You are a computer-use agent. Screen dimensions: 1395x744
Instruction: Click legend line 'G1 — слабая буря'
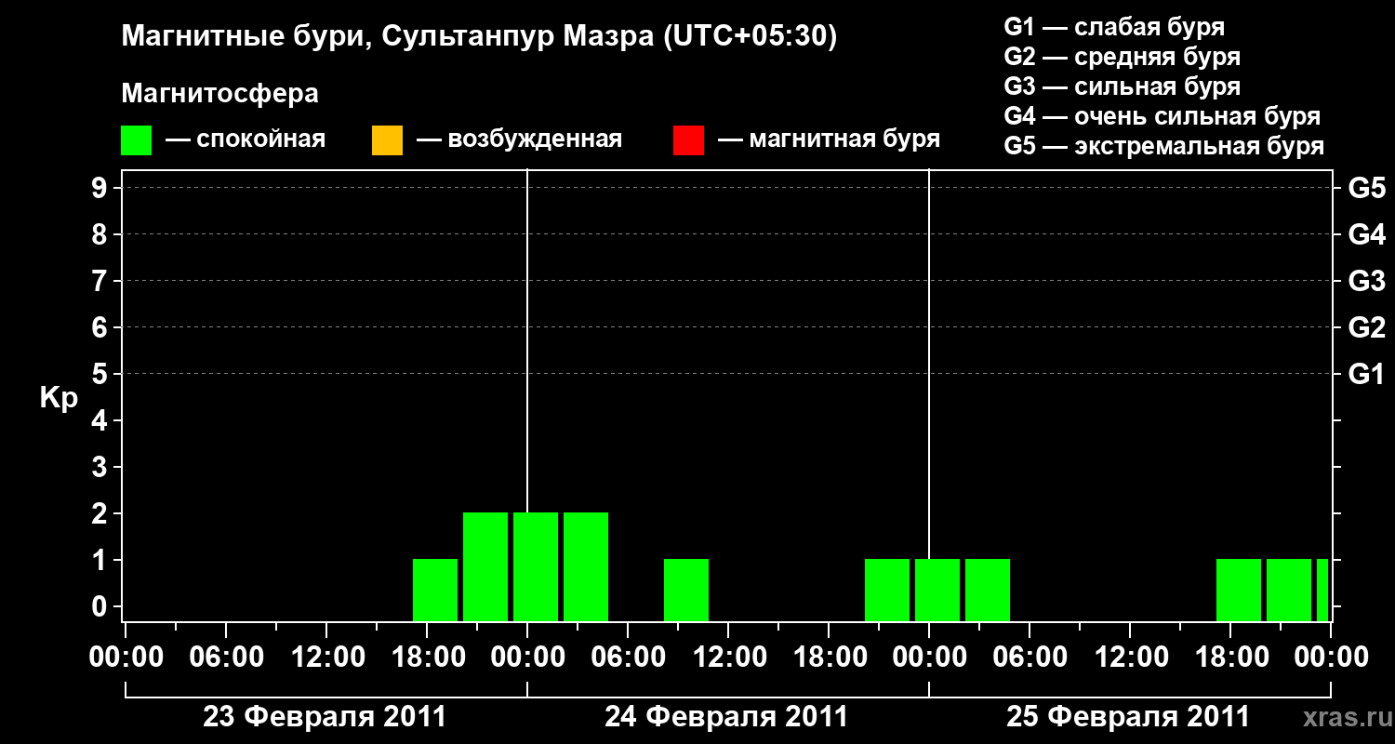click(1114, 27)
